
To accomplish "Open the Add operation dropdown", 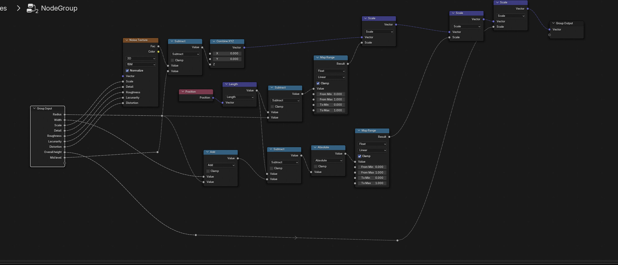I will 221,165.
